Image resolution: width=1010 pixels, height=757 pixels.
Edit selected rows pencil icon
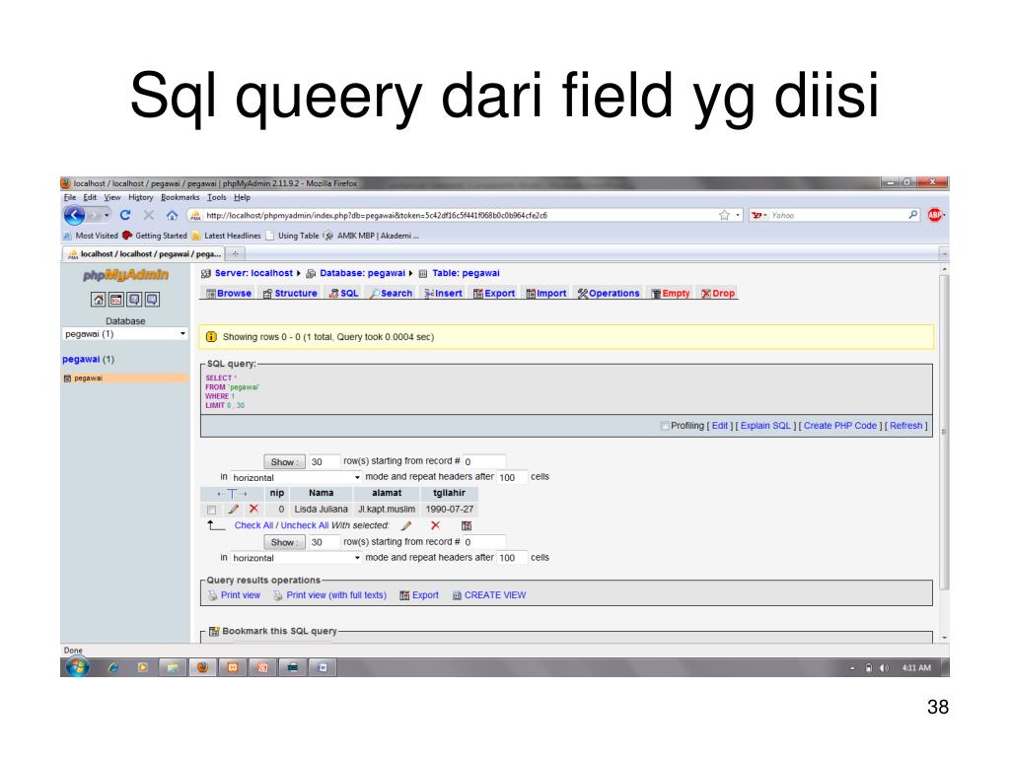point(405,526)
